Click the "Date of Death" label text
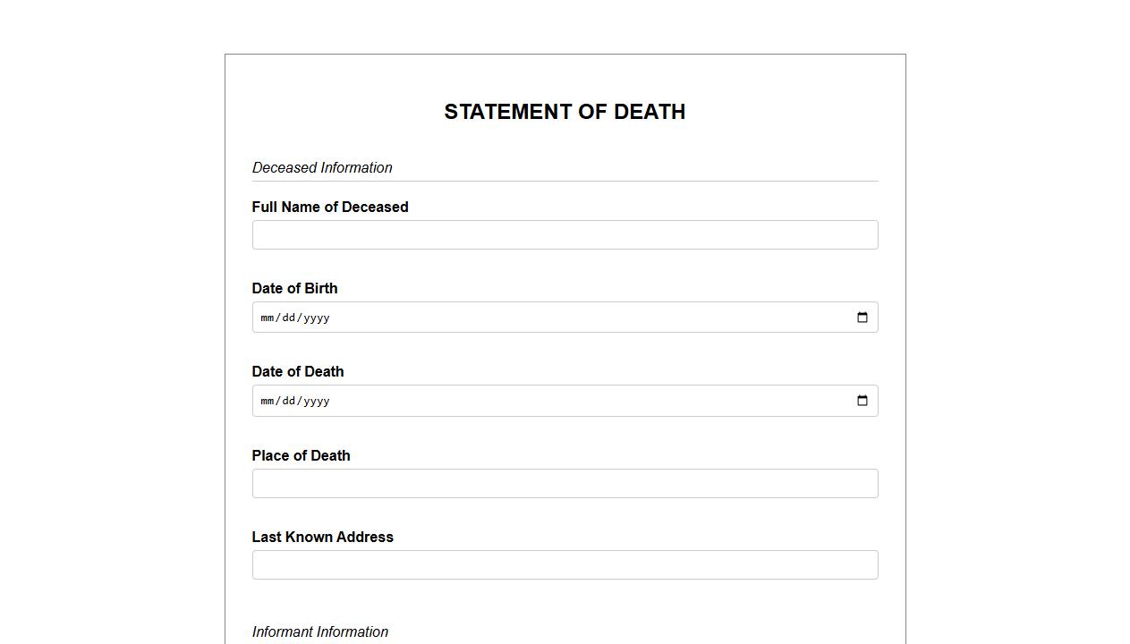 298,372
